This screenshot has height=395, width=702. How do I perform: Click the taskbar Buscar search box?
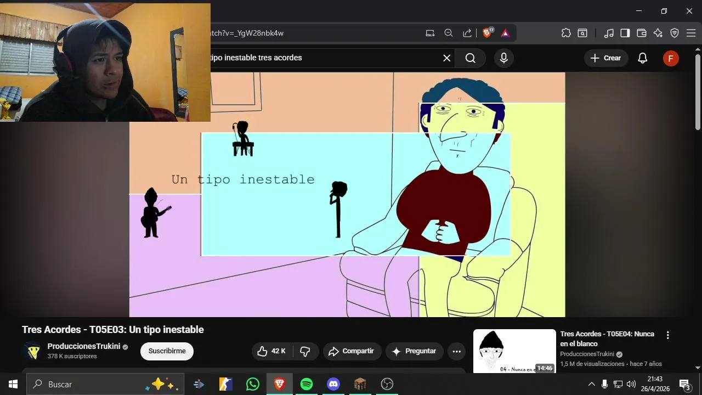(x=105, y=384)
